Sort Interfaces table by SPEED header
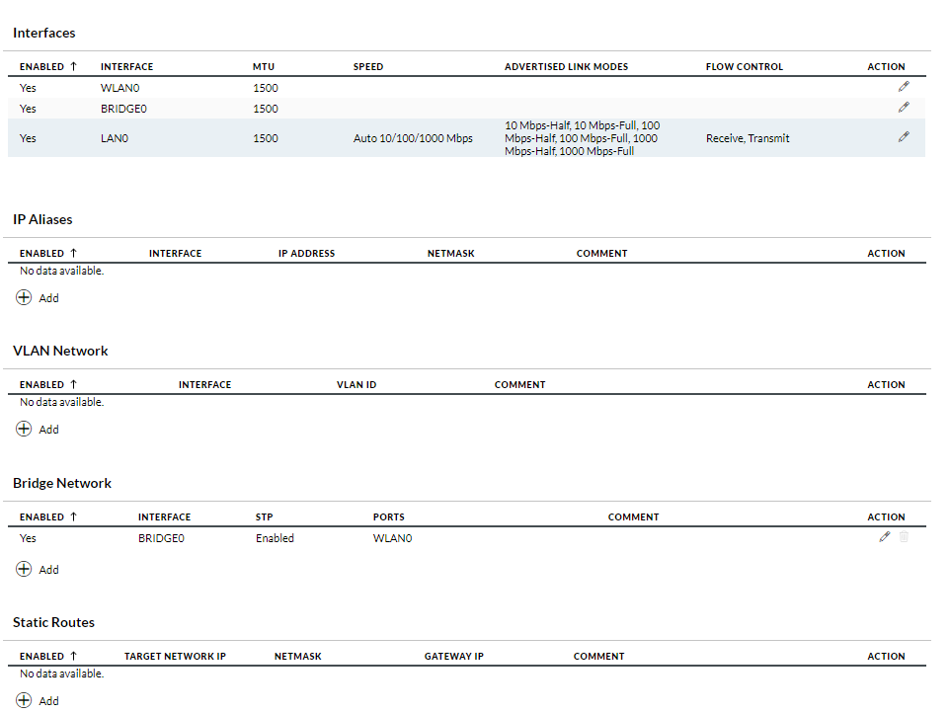 [x=368, y=66]
